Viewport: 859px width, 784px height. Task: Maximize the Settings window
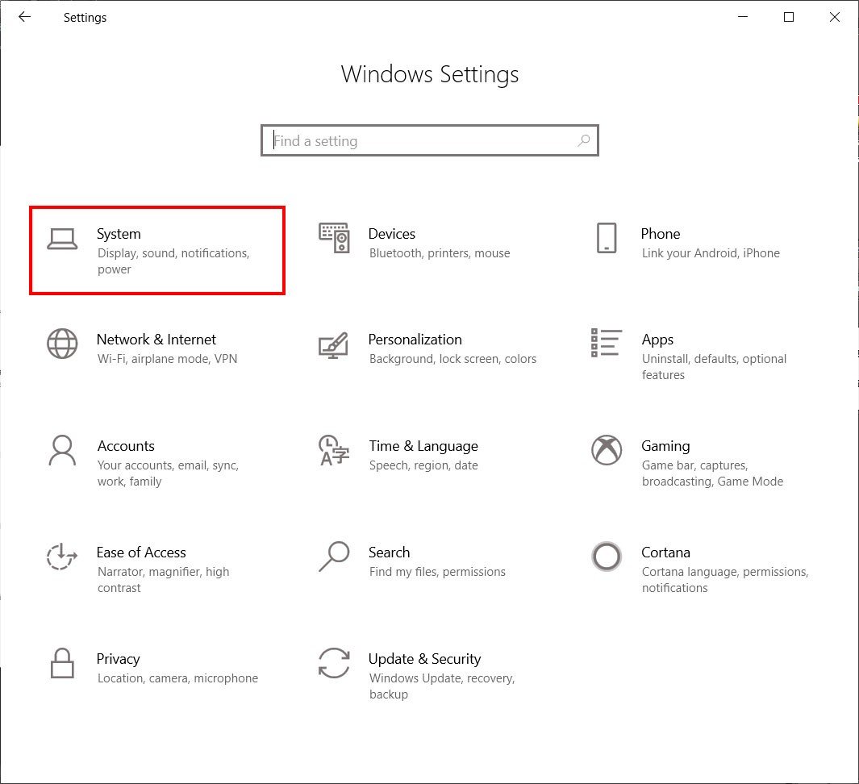coord(788,17)
